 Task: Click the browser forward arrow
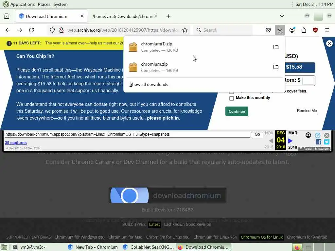tap(20, 30)
